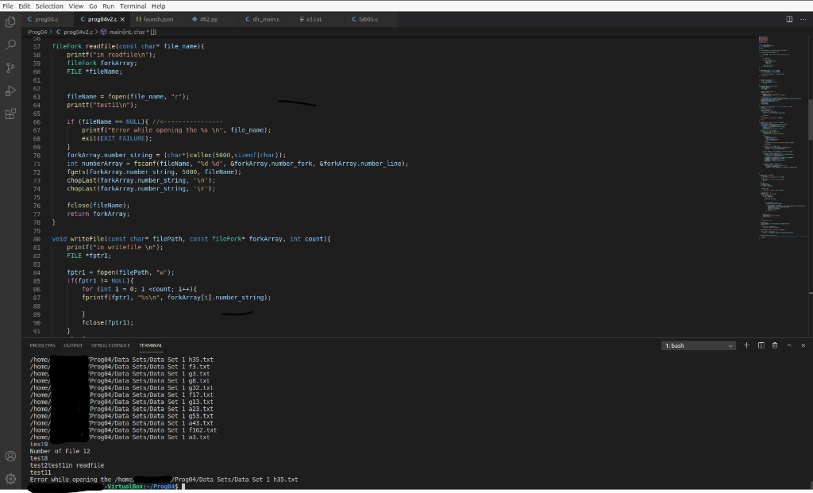Click line number 80 in gutter
The width and height of the screenshot is (813, 493).
[37, 239]
